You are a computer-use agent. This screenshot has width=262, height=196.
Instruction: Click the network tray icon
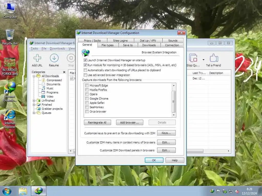[231, 191]
